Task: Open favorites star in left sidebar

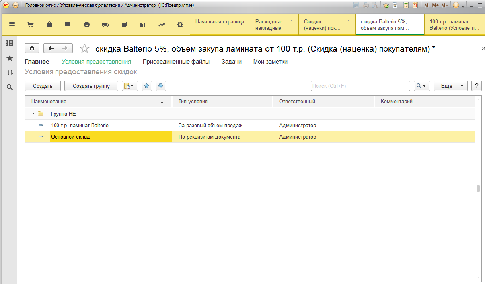Action: (10, 58)
